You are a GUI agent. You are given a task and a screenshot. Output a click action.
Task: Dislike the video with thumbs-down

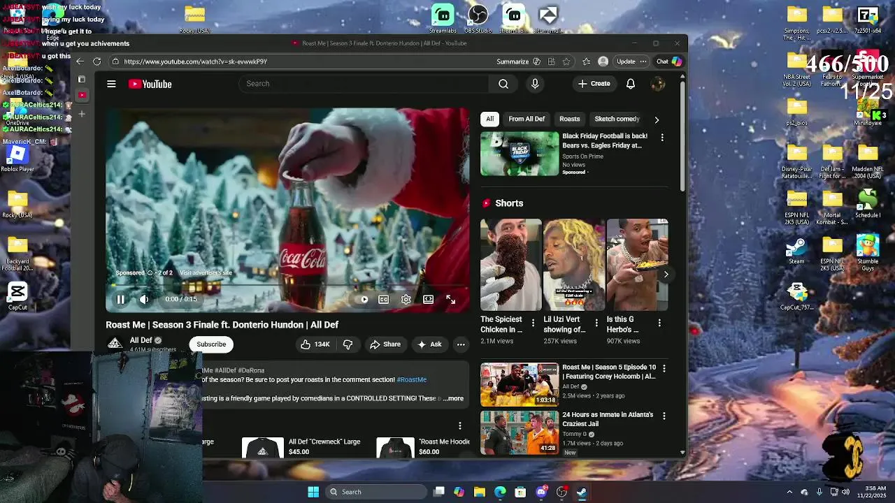(x=348, y=344)
